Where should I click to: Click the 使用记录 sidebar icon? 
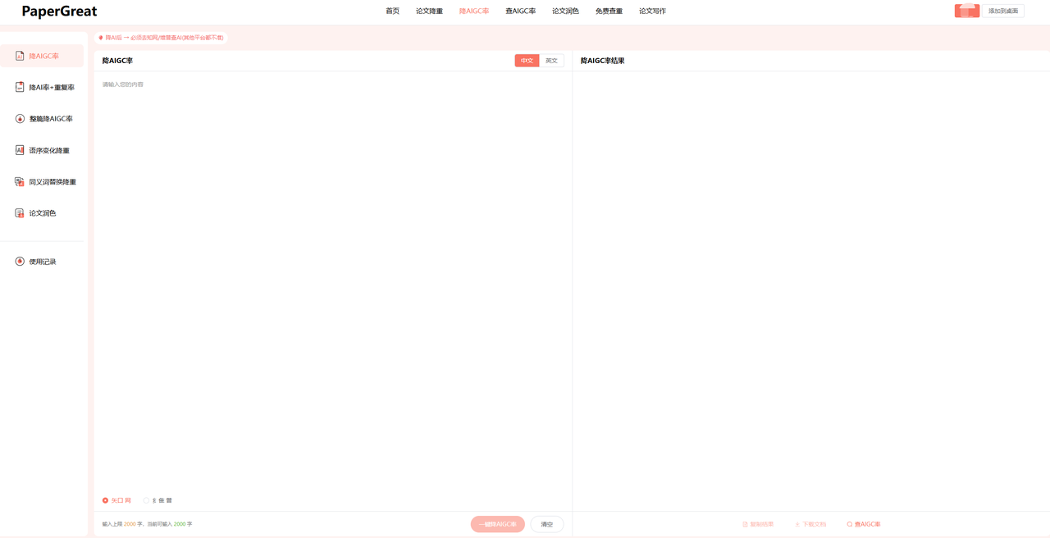(20, 261)
